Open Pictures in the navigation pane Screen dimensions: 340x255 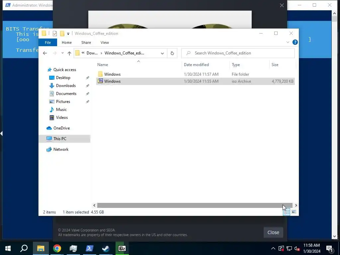tap(63, 102)
